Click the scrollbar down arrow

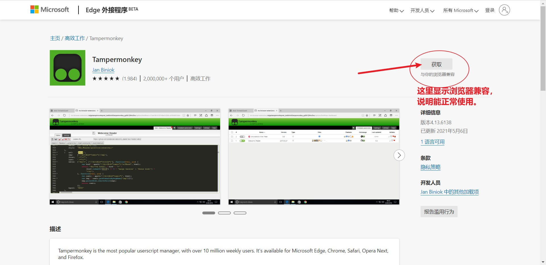click(x=543, y=262)
